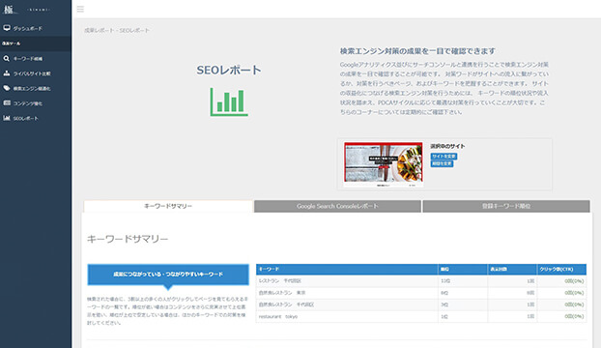Click the rank cell in restaurant tokyo row
The height and width of the screenshot is (348, 601).
coord(463,316)
